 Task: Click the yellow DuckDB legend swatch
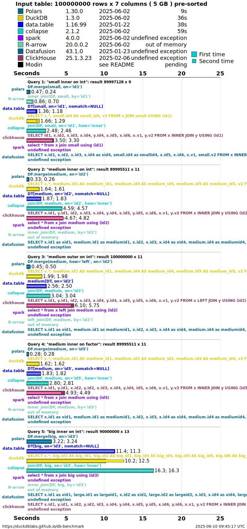20,18
